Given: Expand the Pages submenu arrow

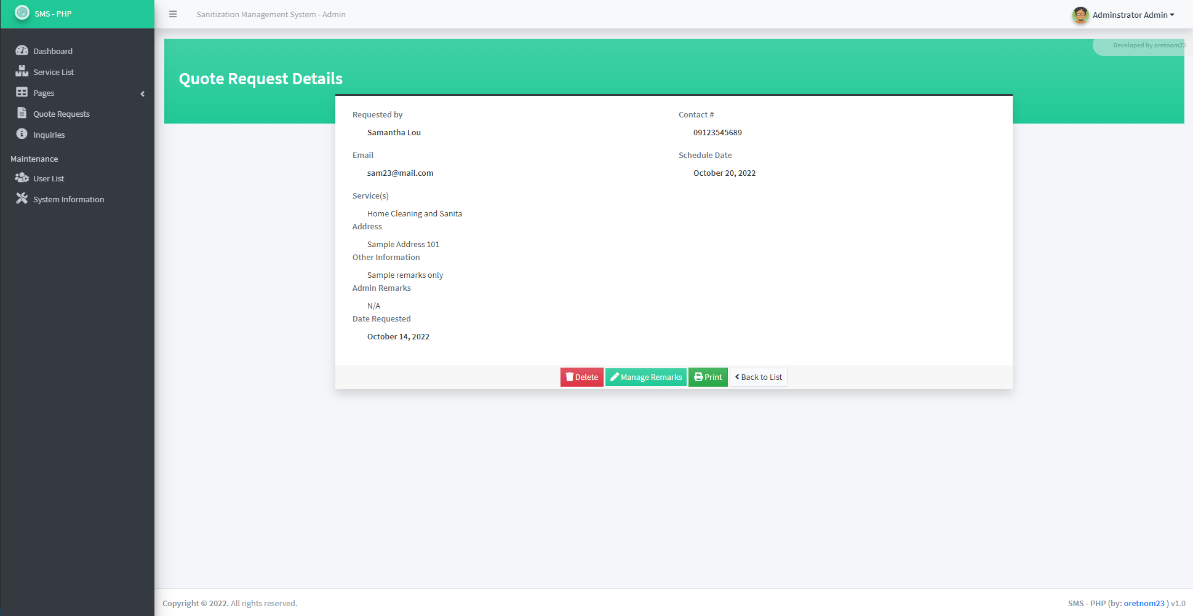Looking at the screenshot, I should (x=143, y=93).
